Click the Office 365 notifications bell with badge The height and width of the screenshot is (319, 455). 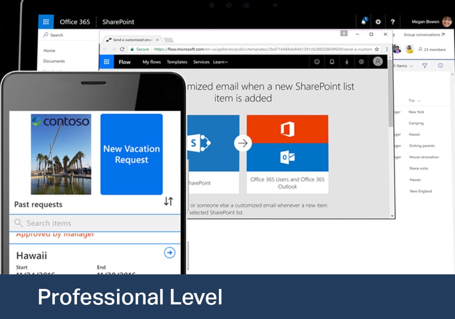(364, 21)
